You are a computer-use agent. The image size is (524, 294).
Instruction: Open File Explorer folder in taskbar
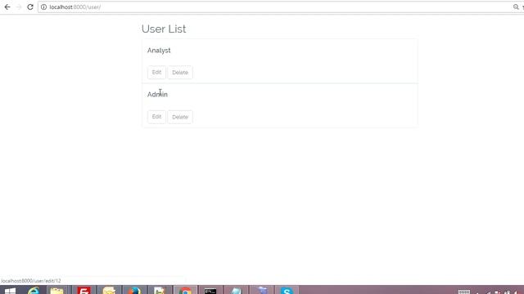coord(56,291)
